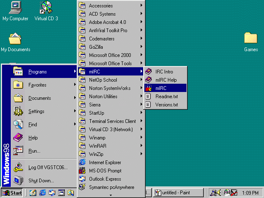Click Show Desktop quick launch icon
This screenshot has width=264, height=198.
tap(61, 193)
